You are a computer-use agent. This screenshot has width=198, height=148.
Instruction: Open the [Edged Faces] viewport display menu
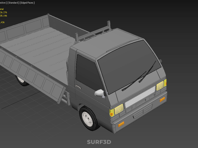click(x=27, y=3)
